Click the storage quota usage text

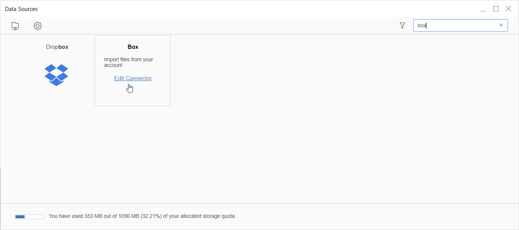[x=142, y=216]
